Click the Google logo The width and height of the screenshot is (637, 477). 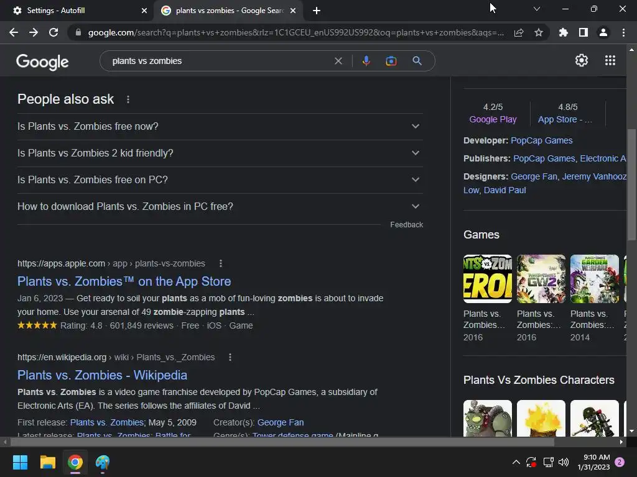point(42,61)
